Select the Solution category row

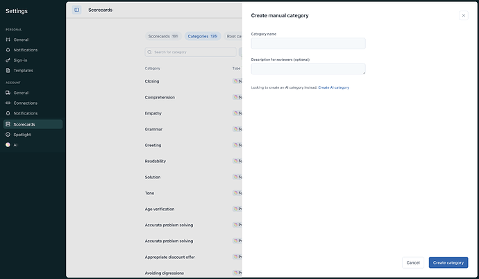point(153,177)
